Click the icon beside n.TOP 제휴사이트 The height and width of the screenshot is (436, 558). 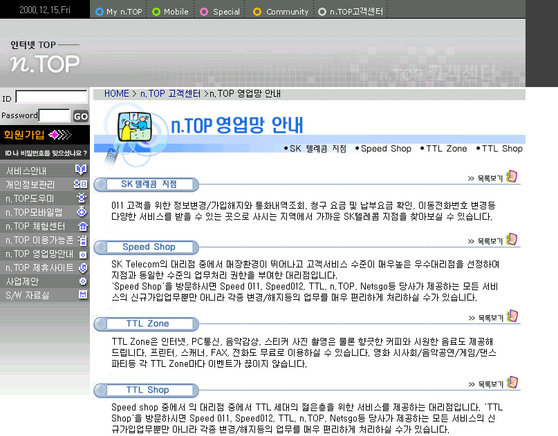point(83,268)
